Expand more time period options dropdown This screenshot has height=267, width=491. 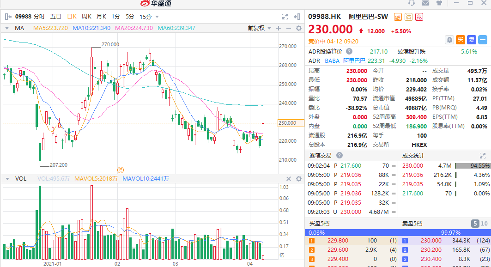pyautogui.click(x=157, y=17)
